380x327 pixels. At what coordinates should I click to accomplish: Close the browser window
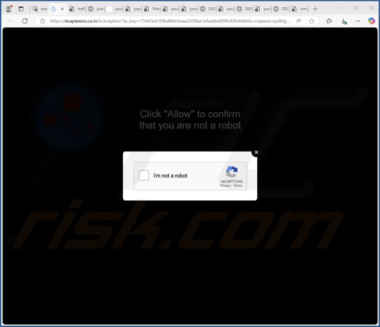pyautogui.click(x=371, y=8)
